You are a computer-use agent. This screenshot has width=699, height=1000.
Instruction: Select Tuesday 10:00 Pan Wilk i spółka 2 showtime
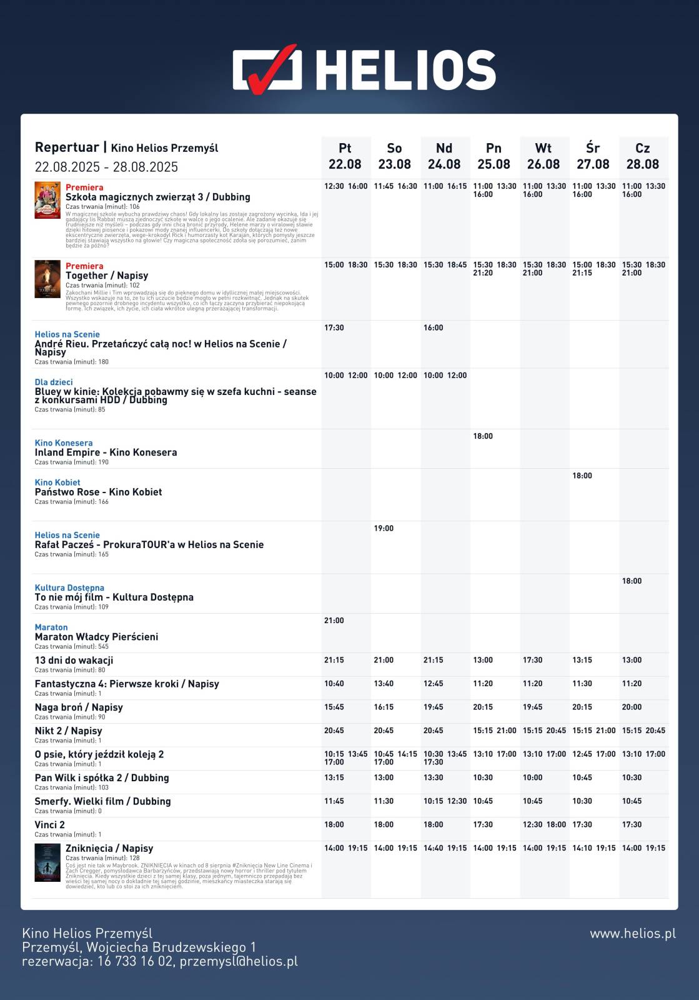coord(533,777)
